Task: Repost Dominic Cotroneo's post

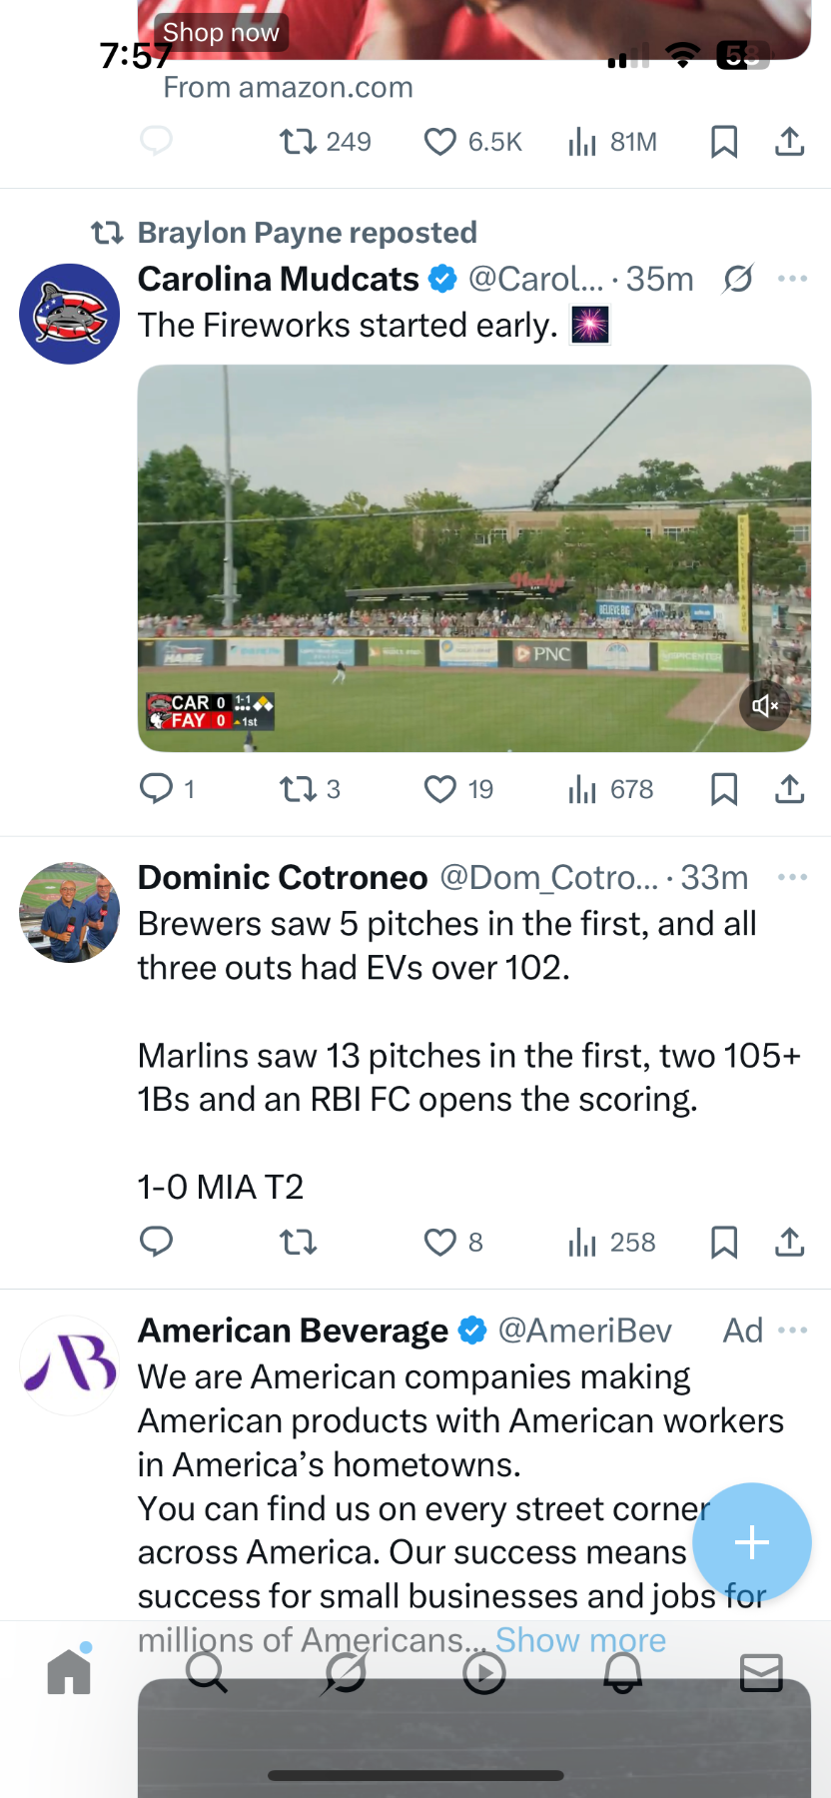Action: coord(298,1242)
